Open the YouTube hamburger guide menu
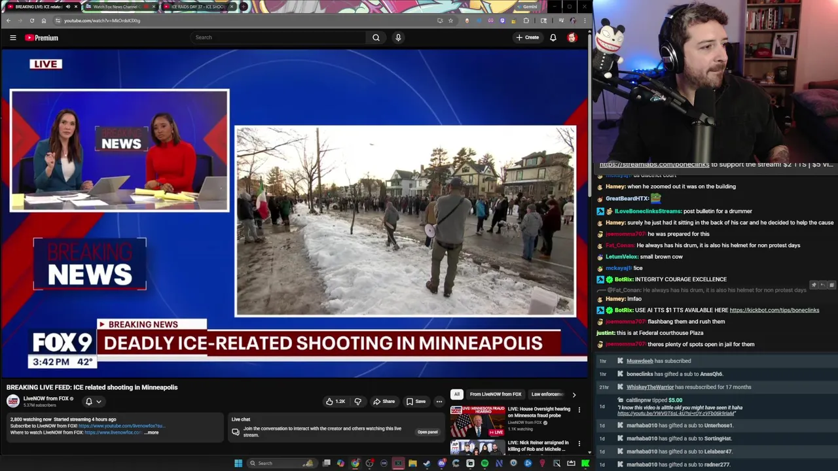This screenshot has width=838, height=471. point(13,38)
